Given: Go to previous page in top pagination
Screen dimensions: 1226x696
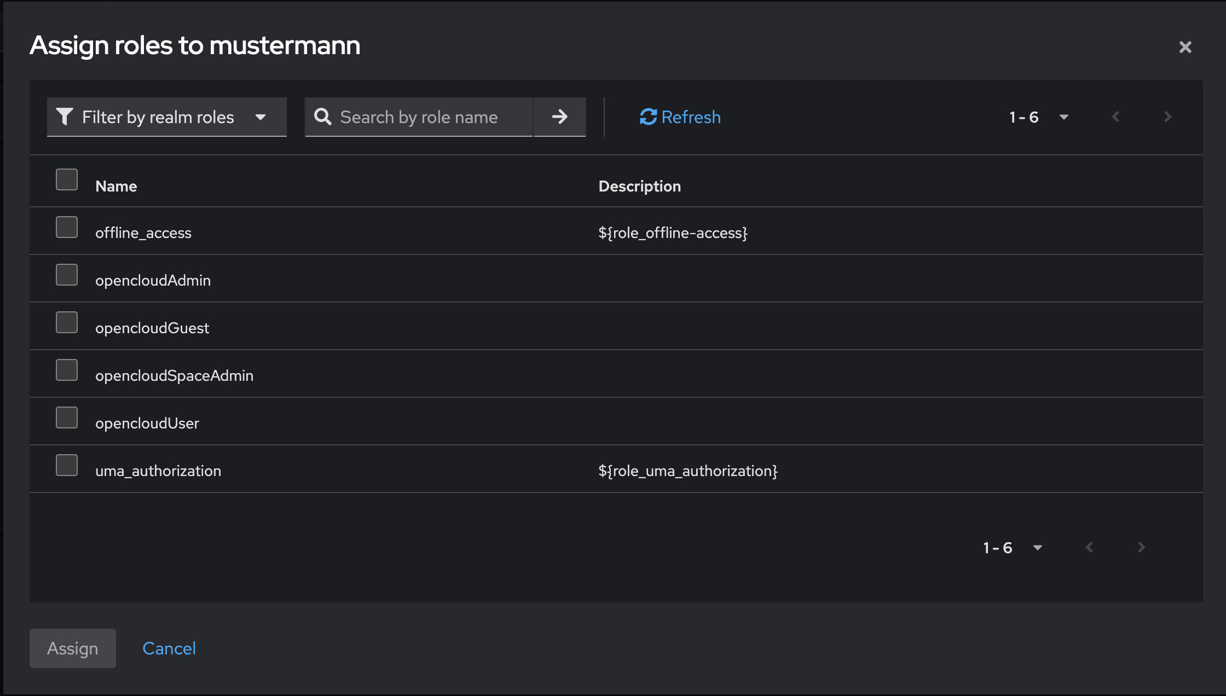Looking at the screenshot, I should click(1115, 117).
